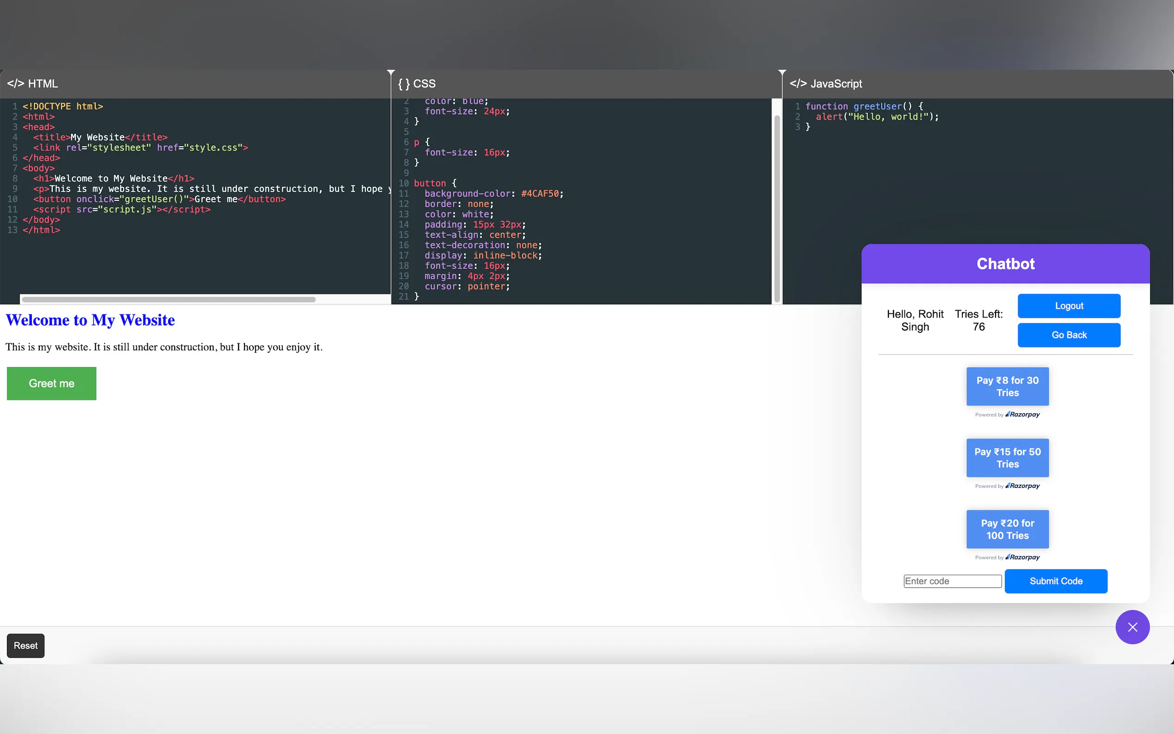Click the JavaScript code brackets icon

pyautogui.click(x=798, y=84)
